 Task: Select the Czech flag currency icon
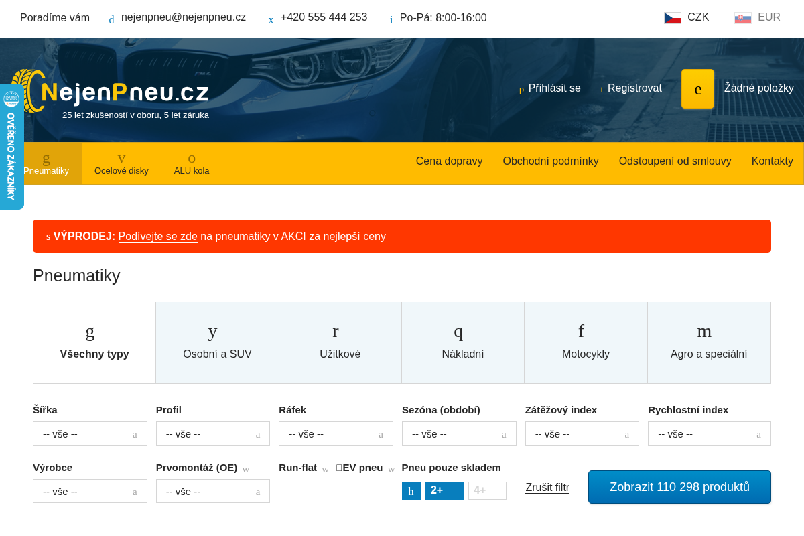[x=673, y=18]
